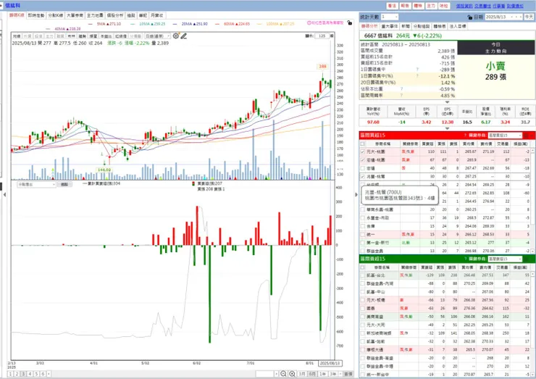536x379 pixels.
Task: Click help icon next to 1日籌碼集中 張
Action: click(x=417, y=70)
